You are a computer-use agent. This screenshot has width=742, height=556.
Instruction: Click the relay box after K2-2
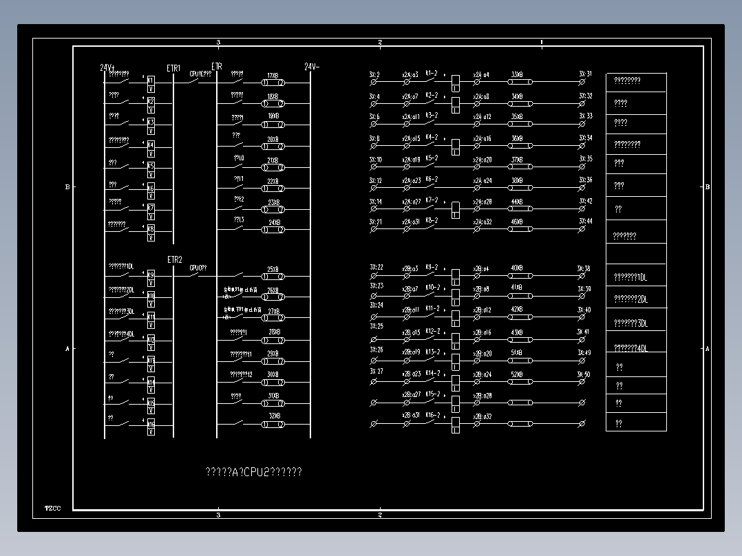coord(455,105)
